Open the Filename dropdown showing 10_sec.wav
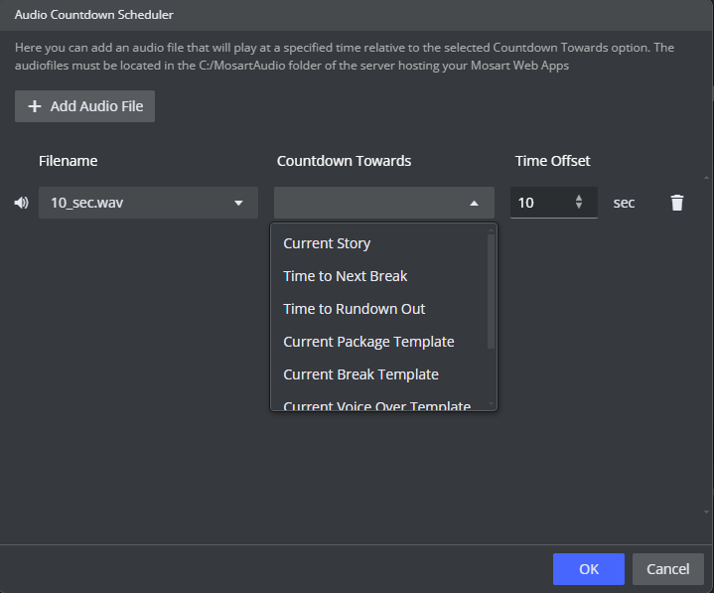This screenshot has height=593, width=714. pyautogui.click(x=148, y=203)
